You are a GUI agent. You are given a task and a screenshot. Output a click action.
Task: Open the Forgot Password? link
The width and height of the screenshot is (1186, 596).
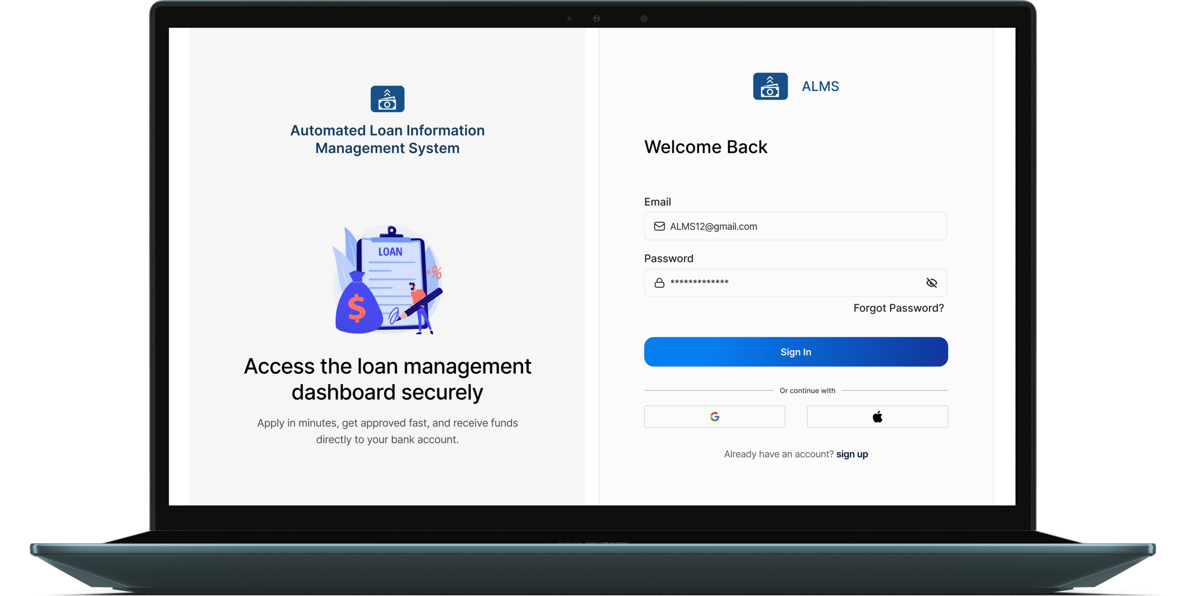pyautogui.click(x=898, y=308)
